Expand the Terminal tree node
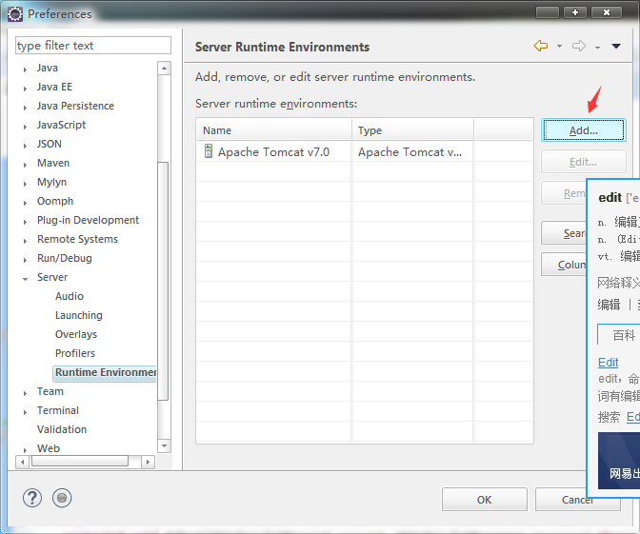The width and height of the screenshot is (640, 534). [25, 412]
